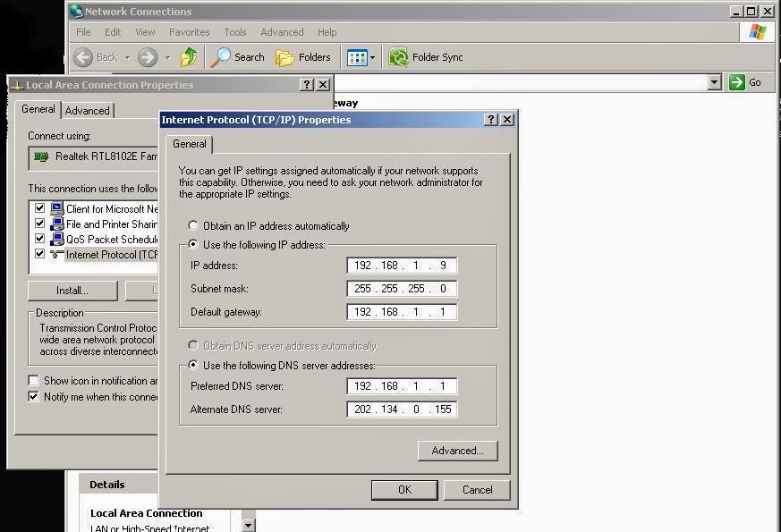Click into the IP address field
Image resolution: width=781 pixels, height=532 pixels.
(402, 266)
